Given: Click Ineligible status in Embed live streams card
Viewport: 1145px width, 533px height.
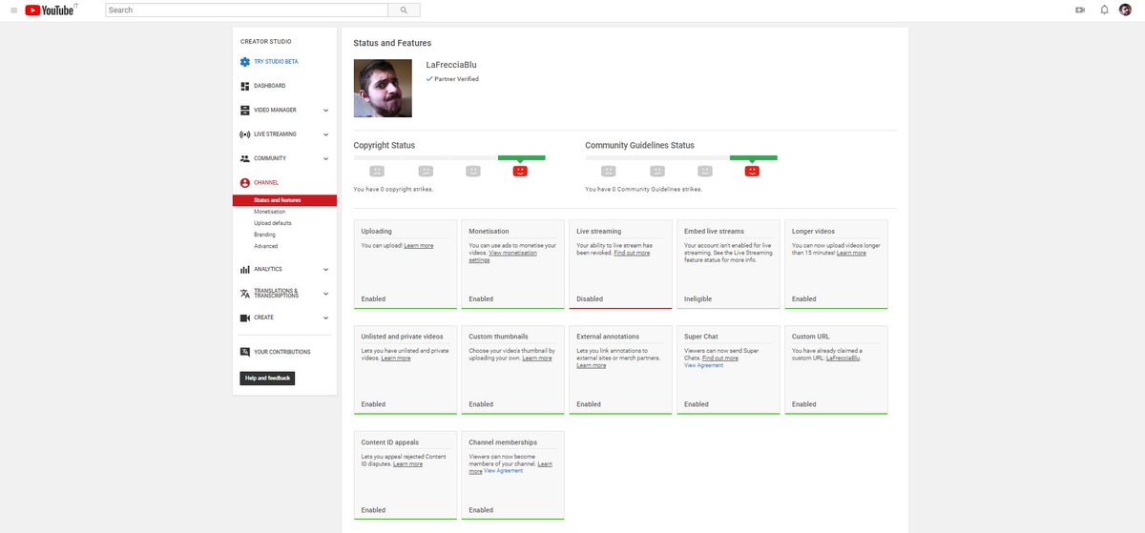Looking at the screenshot, I should (697, 299).
